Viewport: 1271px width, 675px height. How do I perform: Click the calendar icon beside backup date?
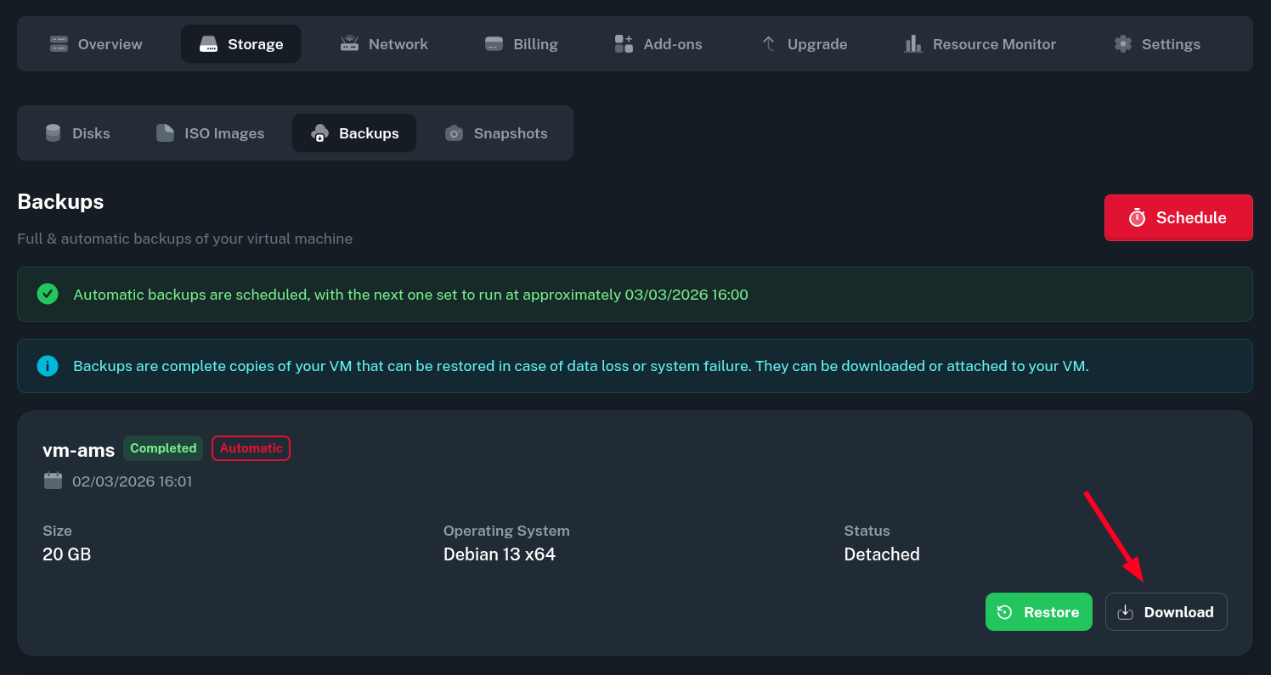[x=53, y=481]
